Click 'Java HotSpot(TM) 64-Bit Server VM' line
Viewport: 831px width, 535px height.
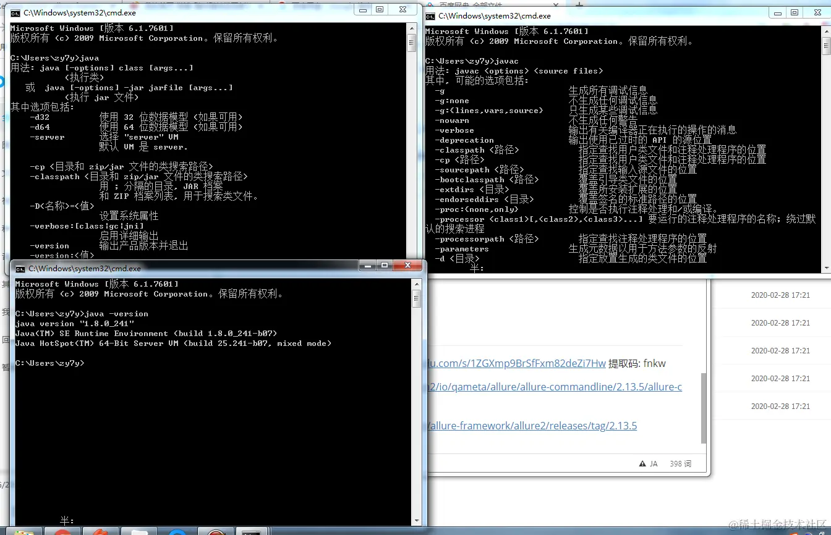click(174, 343)
